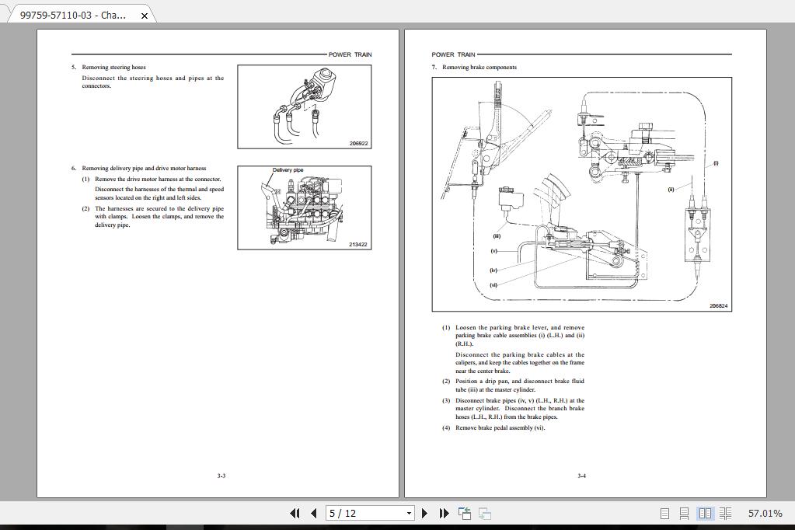Go to the previous page
795x530 pixels.
(313, 513)
